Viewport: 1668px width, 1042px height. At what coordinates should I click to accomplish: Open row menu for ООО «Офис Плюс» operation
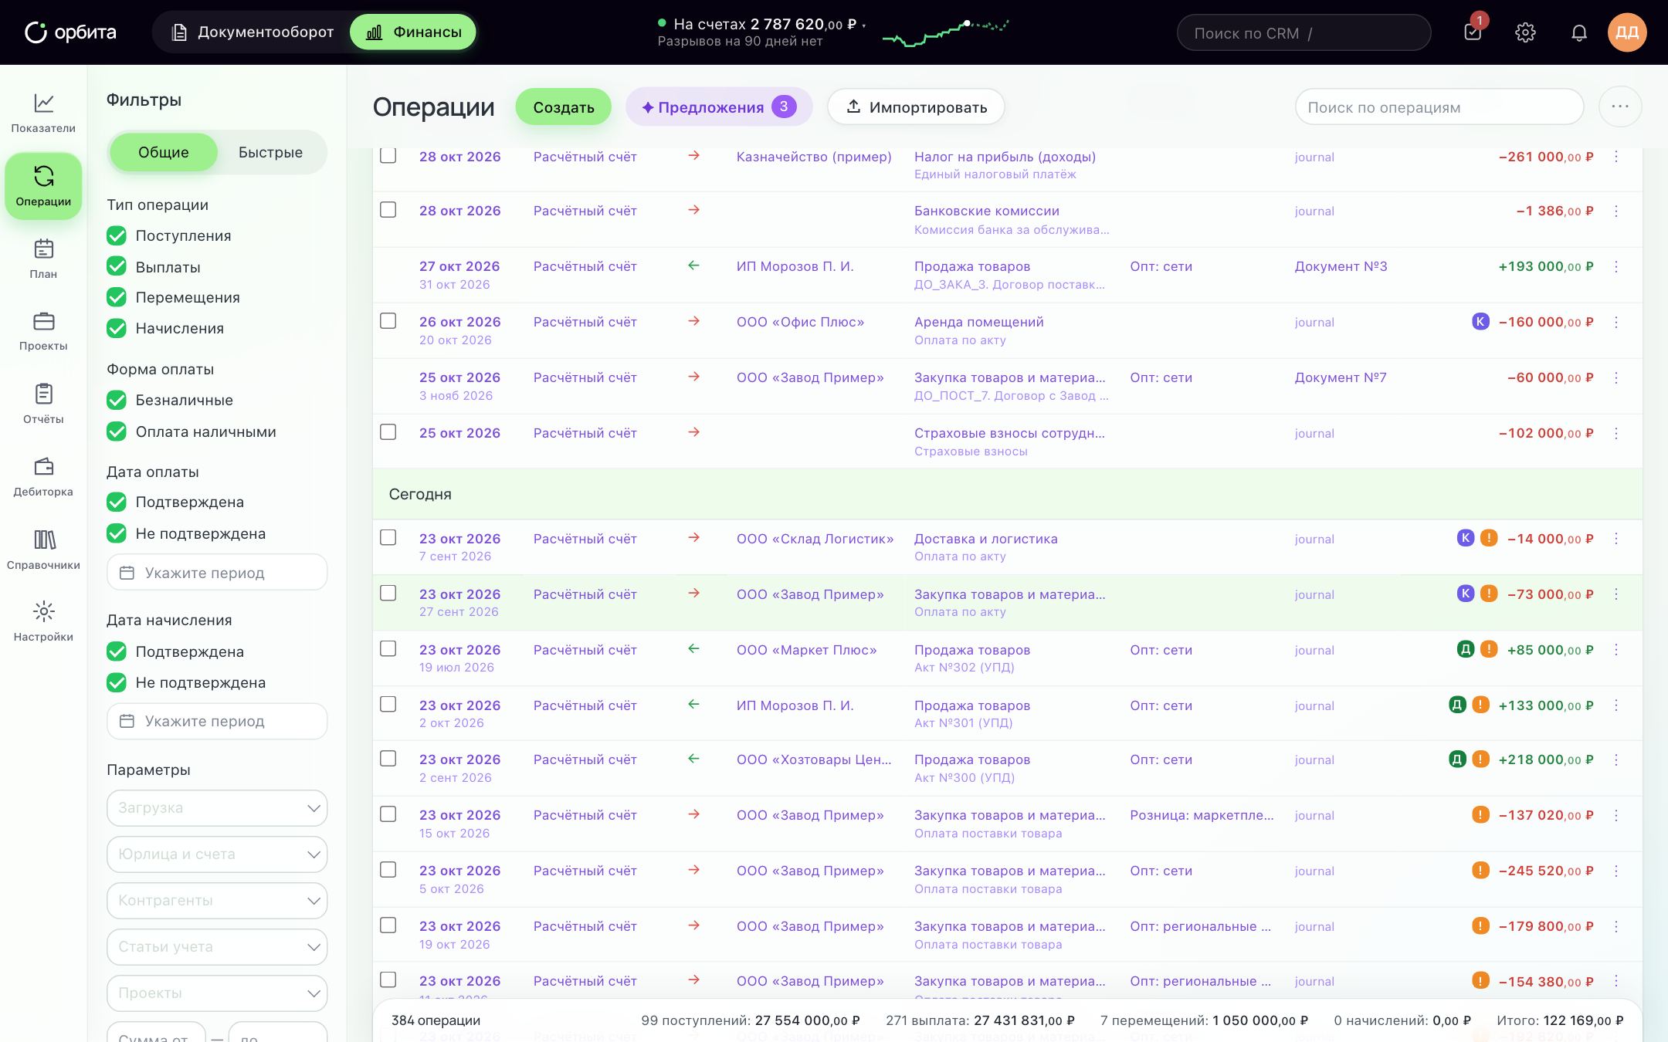click(x=1616, y=322)
